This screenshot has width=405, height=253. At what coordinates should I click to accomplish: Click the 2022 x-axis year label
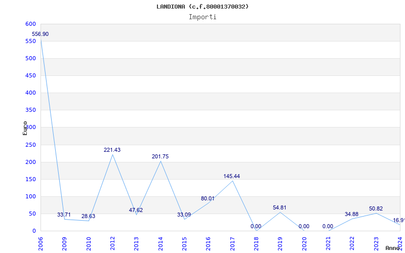pos(352,244)
